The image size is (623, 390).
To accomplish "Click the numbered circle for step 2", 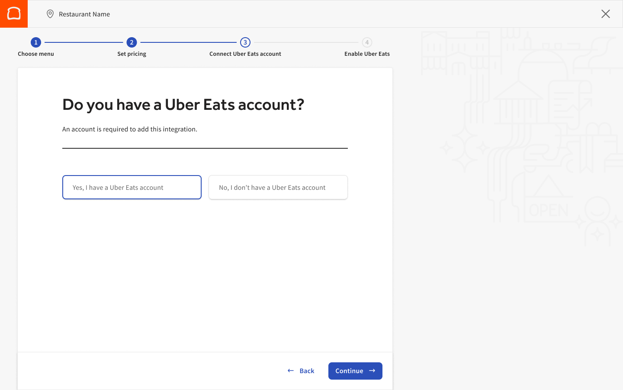I will point(132,42).
